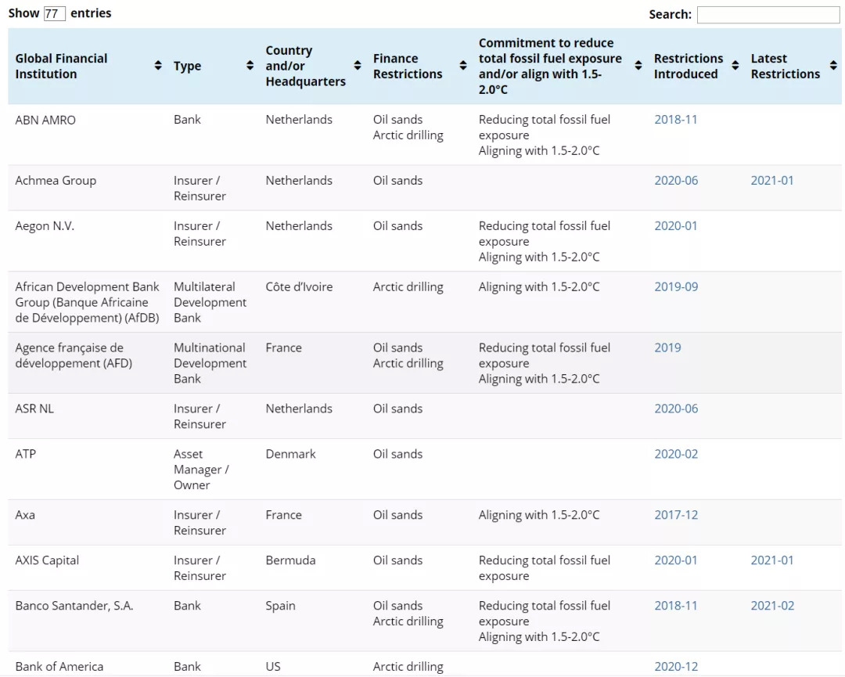The width and height of the screenshot is (845, 677).
Task: Open AXIS Capital 2020-01 introduced link
Action: (676, 560)
